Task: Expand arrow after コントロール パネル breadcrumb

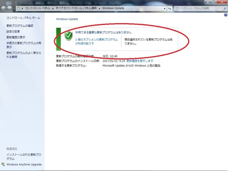Action: (53, 9)
